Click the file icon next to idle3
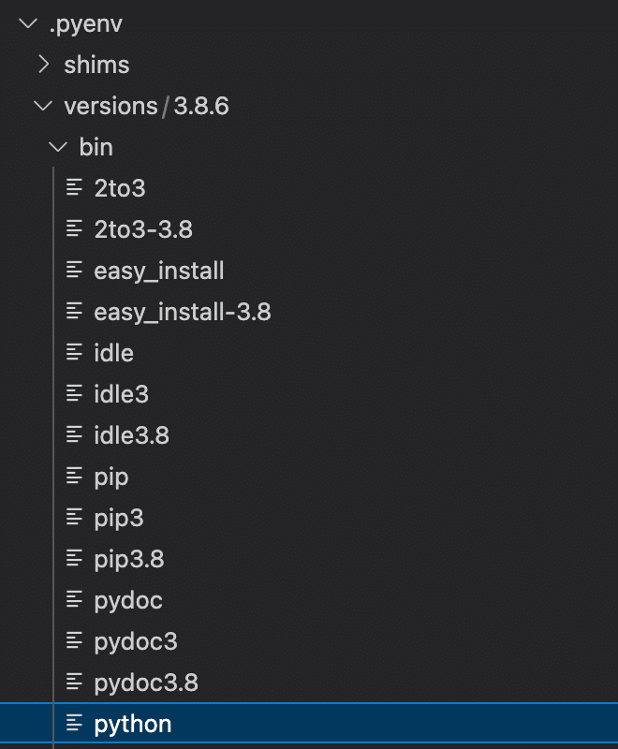618x749 pixels. coord(75,393)
